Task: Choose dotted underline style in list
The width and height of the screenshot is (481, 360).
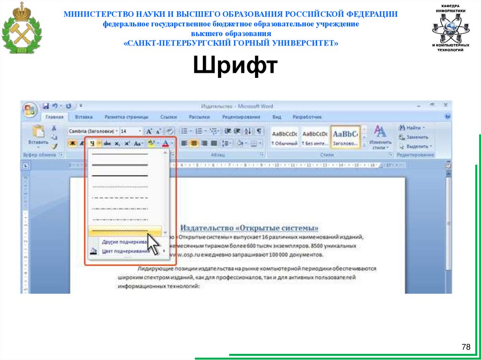Action: [x=120, y=186]
